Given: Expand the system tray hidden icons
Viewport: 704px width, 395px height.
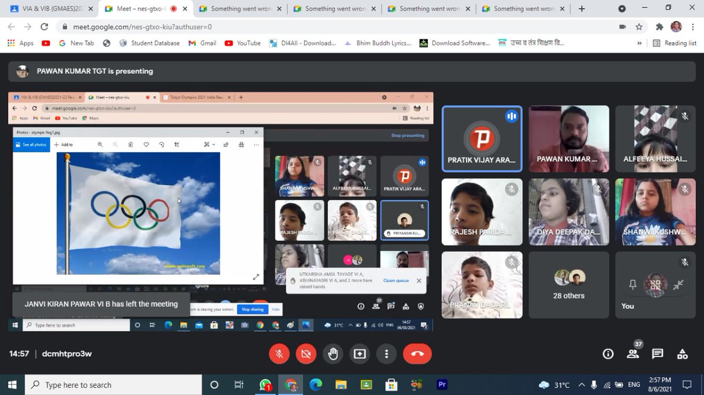Looking at the screenshot, I should (x=581, y=385).
